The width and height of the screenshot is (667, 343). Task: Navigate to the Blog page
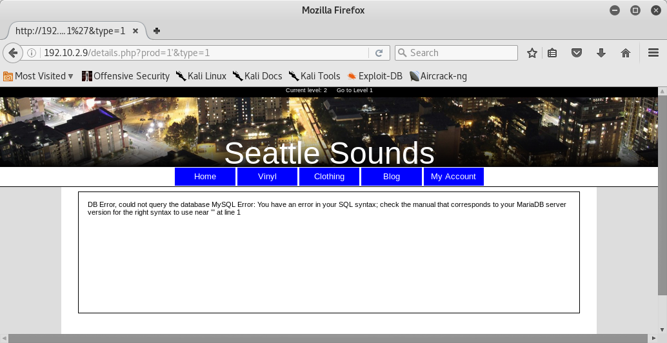[391, 177]
